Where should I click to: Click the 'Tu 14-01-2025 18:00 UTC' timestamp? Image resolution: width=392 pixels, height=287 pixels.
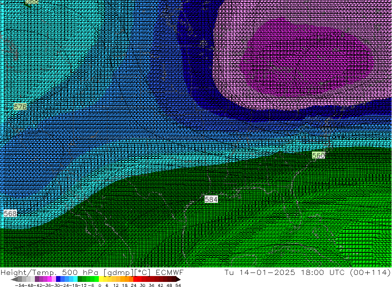point(285,272)
